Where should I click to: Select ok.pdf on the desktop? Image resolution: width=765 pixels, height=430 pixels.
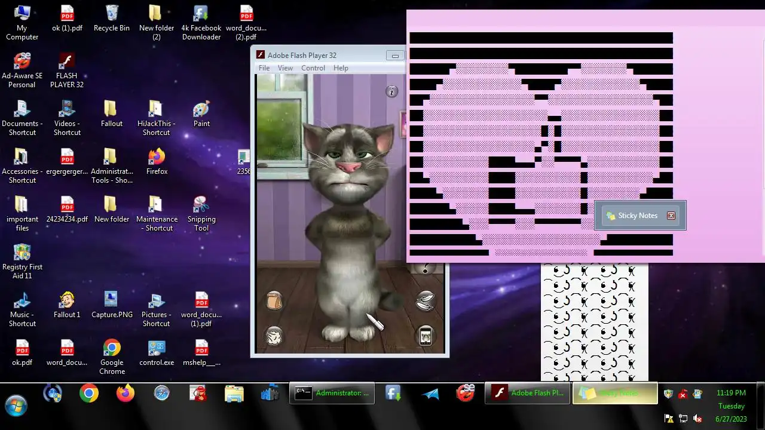pyautogui.click(x=22, y=353)
